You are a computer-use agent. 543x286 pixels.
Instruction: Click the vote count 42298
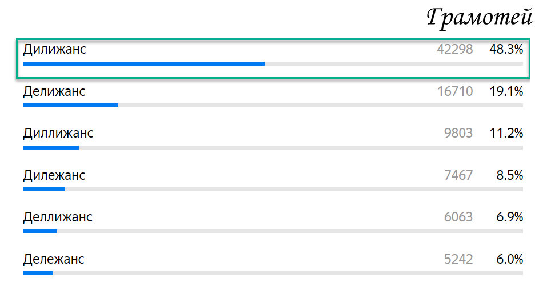click(x=455, y=50)
